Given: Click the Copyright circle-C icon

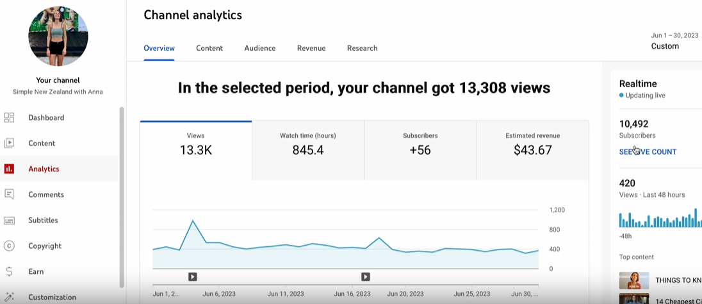Looking at the screenshot, I should click(9, 246).
